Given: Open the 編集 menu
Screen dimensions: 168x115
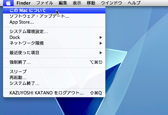Looking at the screenshot, I should 63,3.
